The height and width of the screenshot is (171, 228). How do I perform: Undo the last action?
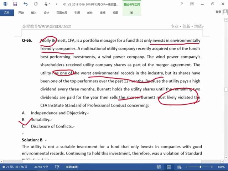[26, 4]
